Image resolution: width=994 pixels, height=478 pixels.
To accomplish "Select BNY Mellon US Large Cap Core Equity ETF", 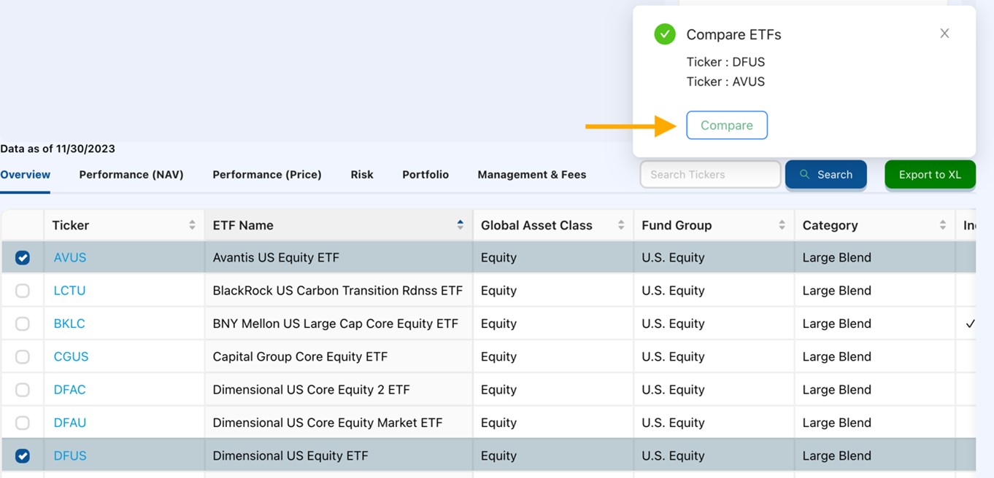I will click(x=339, y=324).
